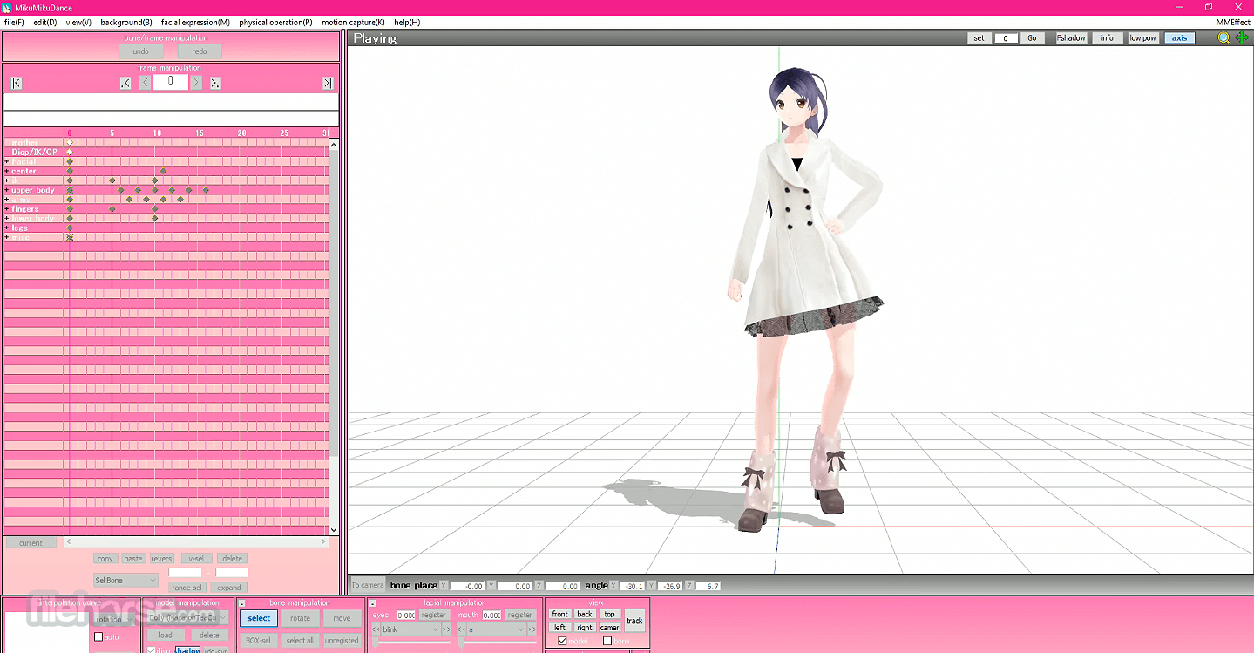
Task: Step back one frame with the < arrow
Action: pyautogui.click(x=145, y=83)
